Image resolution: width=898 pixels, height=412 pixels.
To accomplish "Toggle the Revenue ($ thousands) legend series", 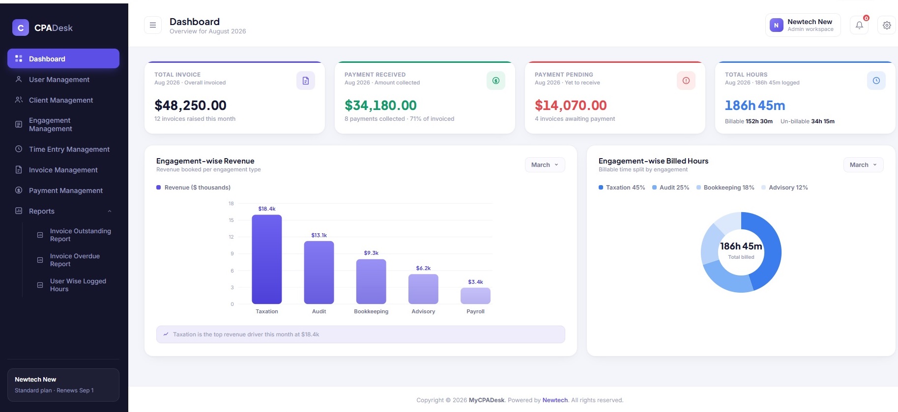I will point(193,188).
